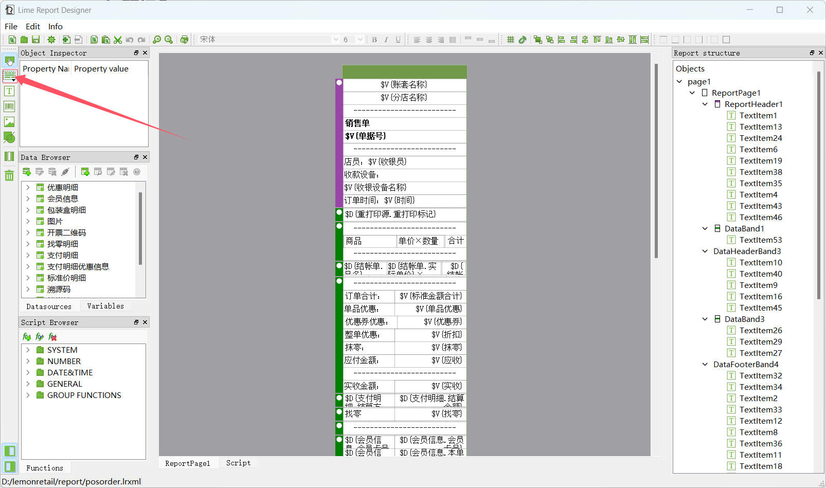This screenshot has height=488, width=826.
Task: Click the Bring to Front icon
Action: (538, 40)
